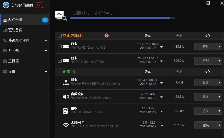Click the 185.8 M size value
The height and width of the screenshot is (138, 224).
coord(179,47)
